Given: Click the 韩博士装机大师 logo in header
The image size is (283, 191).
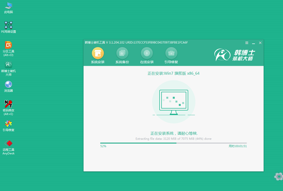Looking at the screenshot, I should [x=234, y=55].
